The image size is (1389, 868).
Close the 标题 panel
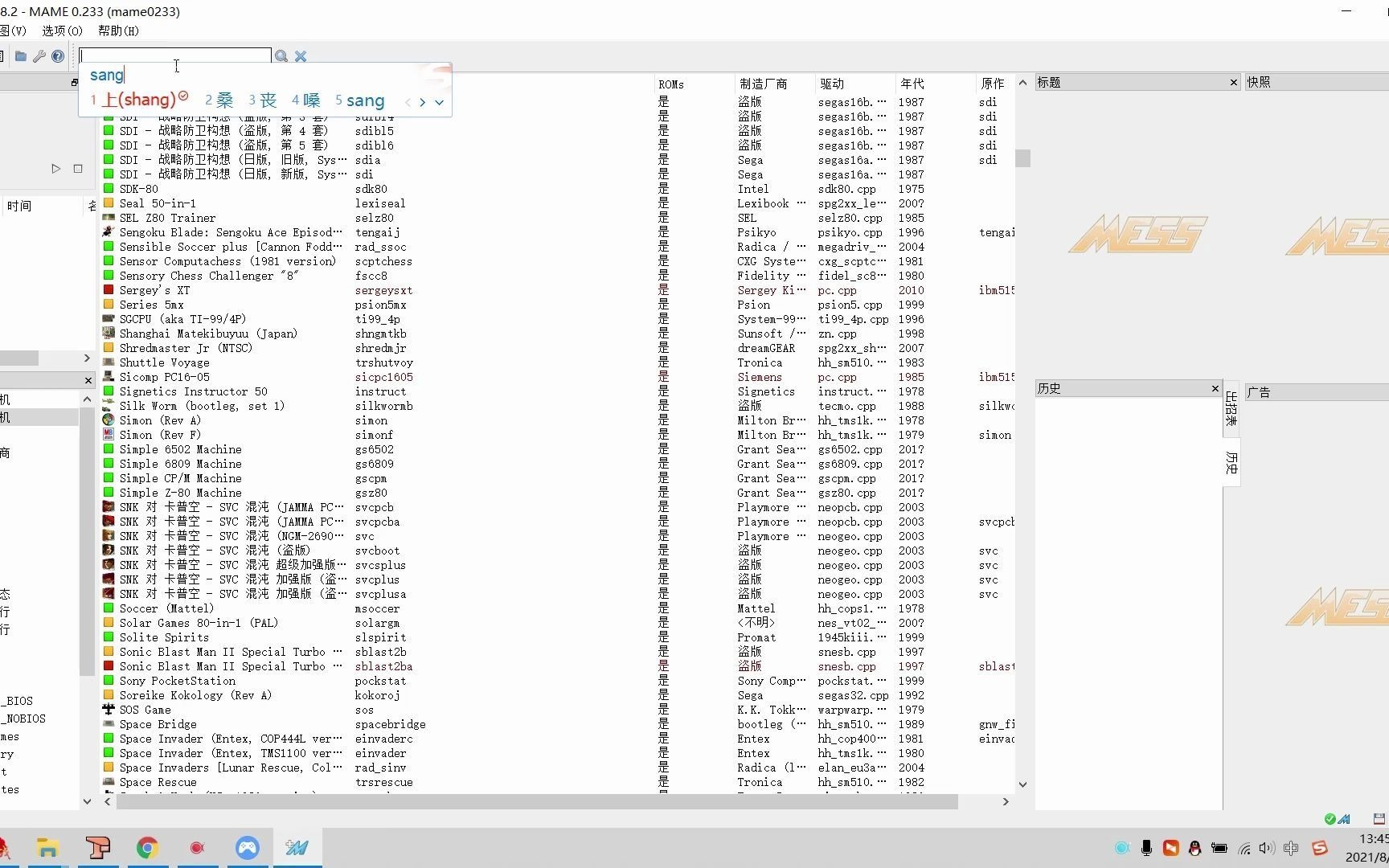coord(1234,82)
